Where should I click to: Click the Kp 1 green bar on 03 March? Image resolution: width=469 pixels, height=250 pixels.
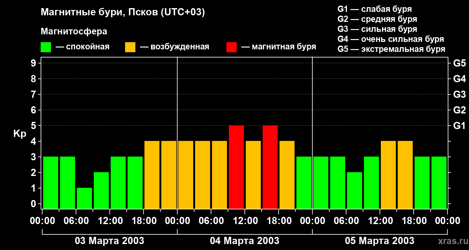(x=84, y=198)
